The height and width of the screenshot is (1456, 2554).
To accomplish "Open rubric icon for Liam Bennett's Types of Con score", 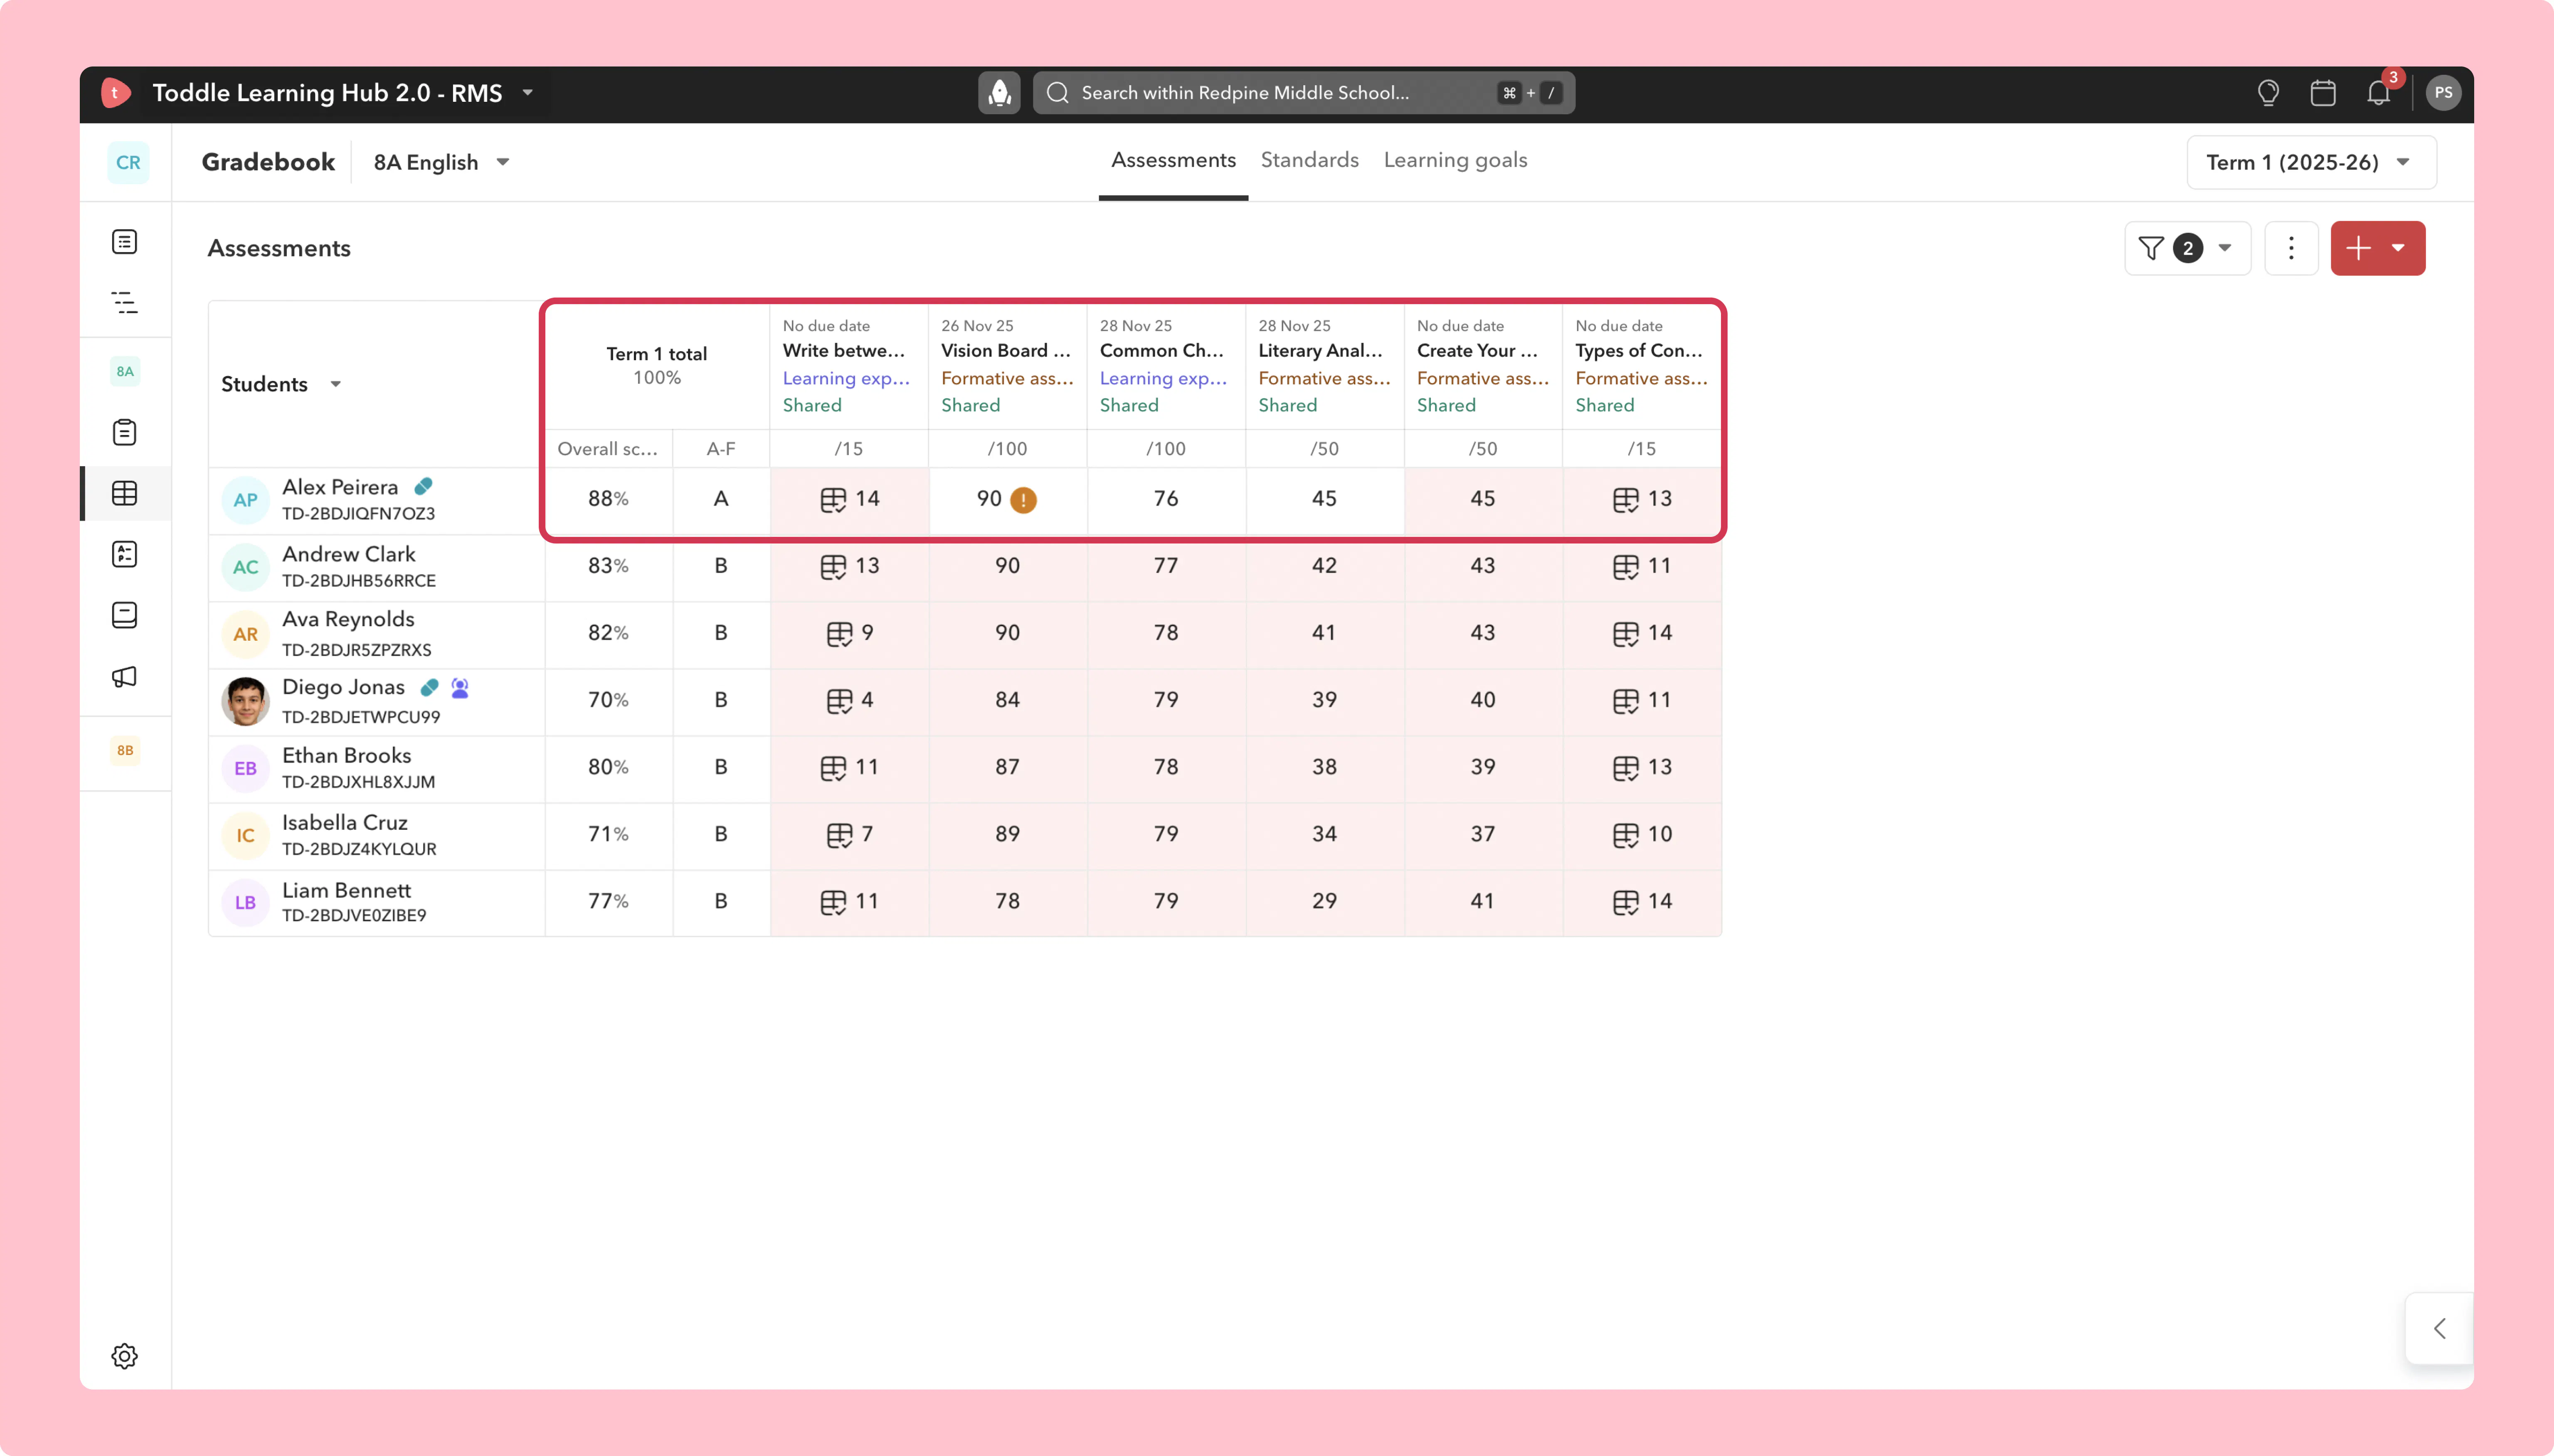I will coord(1626,902).
